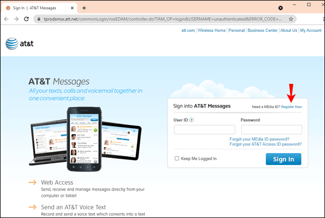Focus the User ID input field

pos(204,130)
